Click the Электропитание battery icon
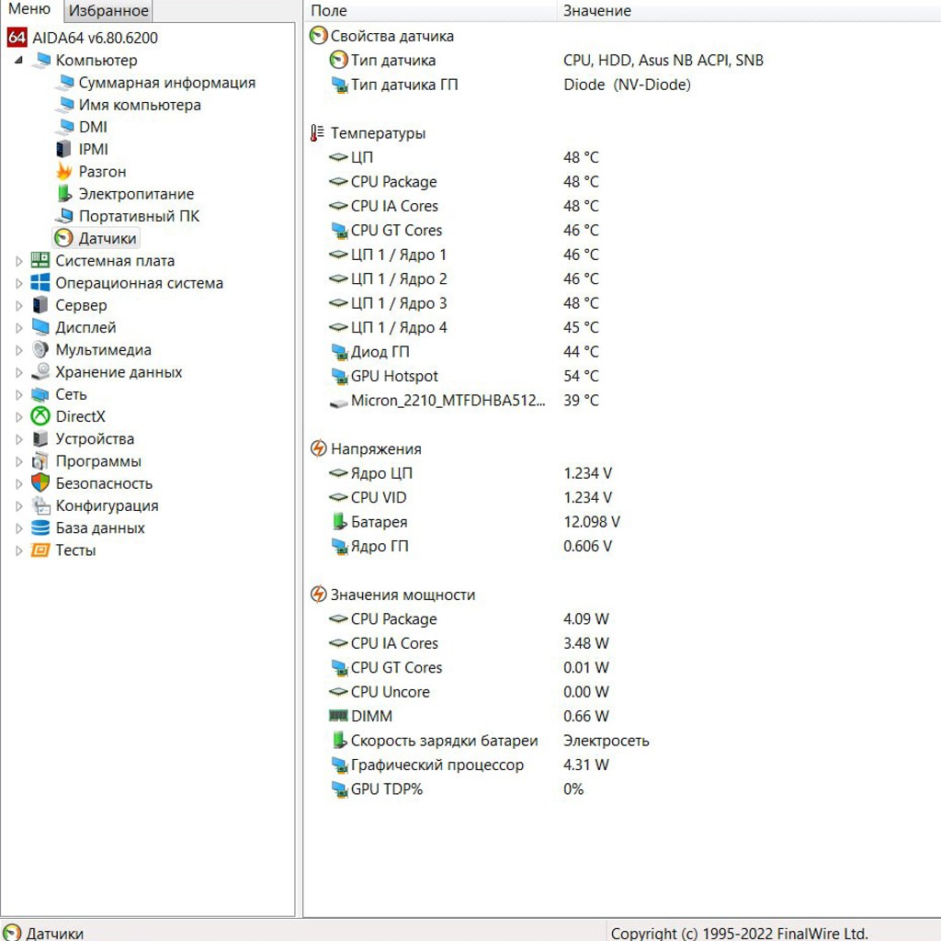This screenshot has width=941, height=941. pos(64,194)
